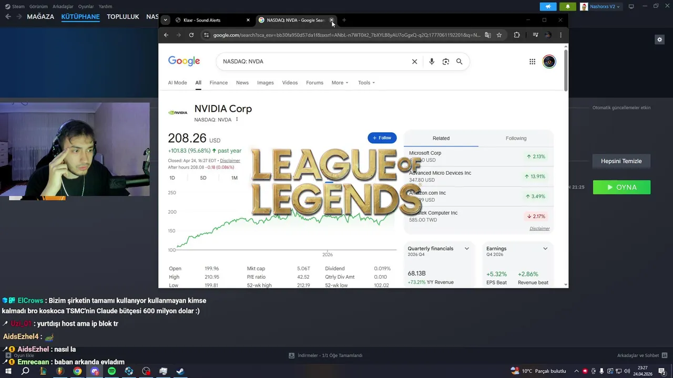Image resolution: width=673 pixels, height=378 pixels.
Task: Reload the Google search page
Action: tap(191, 35)
